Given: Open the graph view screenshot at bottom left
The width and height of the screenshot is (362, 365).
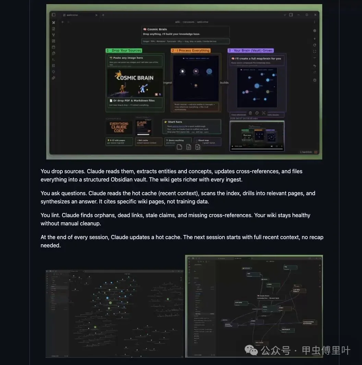Looking at the screenshot, I should (114, 314).
